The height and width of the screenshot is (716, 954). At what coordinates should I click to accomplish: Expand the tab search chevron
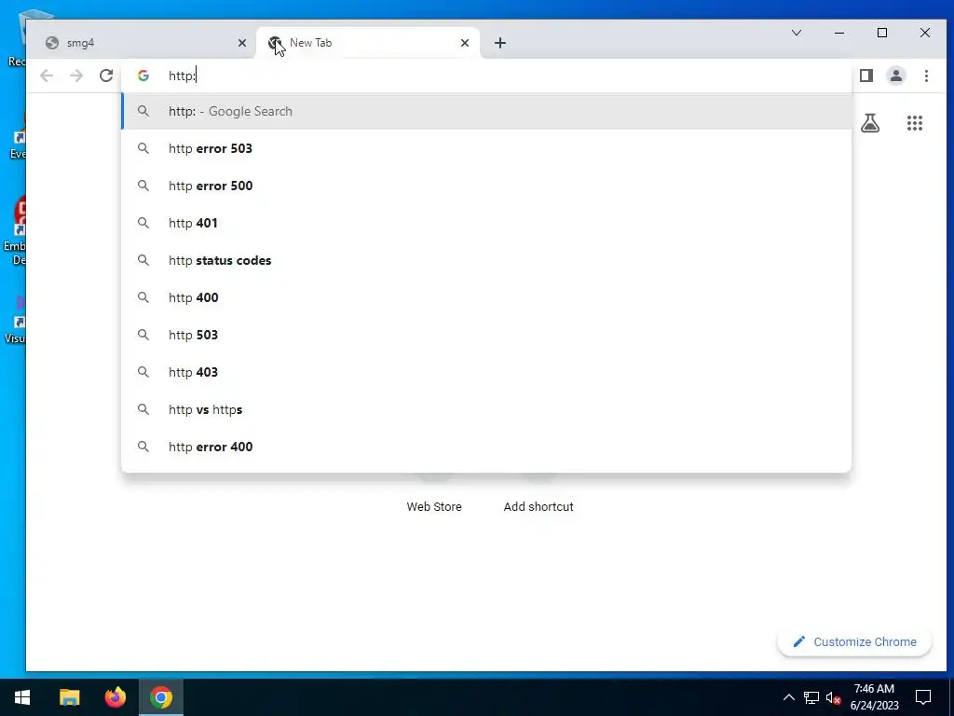[x=797, y=33]
